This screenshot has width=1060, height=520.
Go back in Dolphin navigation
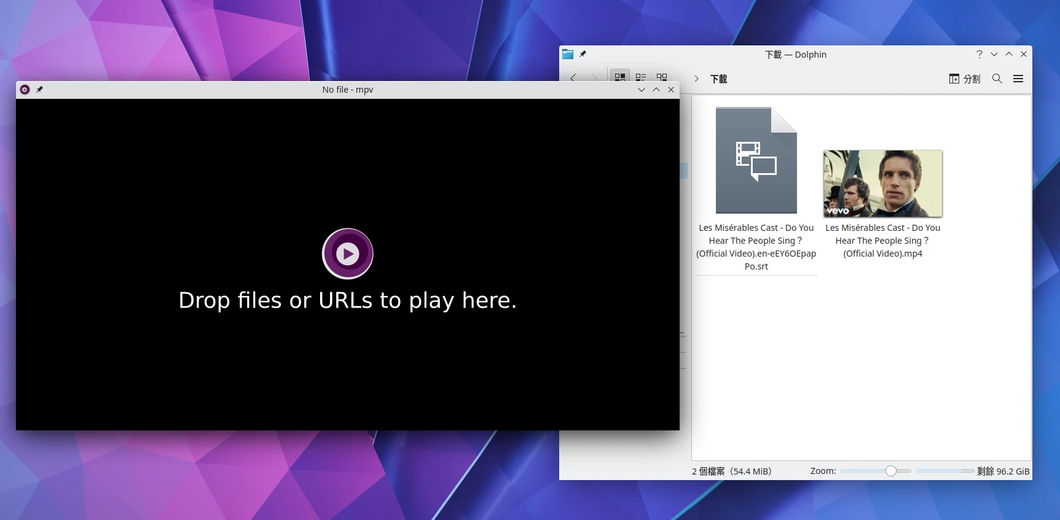pyautogui.click(x=573, y=77)
